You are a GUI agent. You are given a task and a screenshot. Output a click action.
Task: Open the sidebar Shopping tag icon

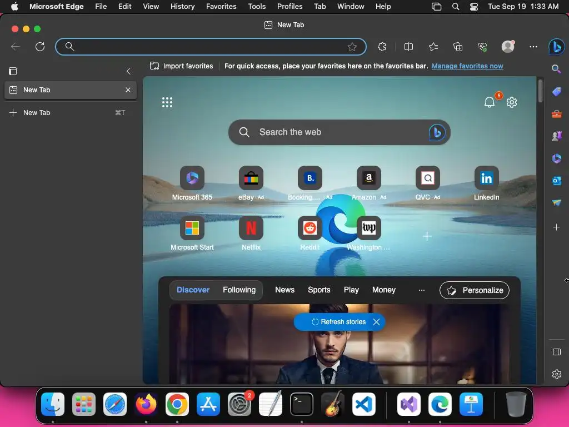556,91
